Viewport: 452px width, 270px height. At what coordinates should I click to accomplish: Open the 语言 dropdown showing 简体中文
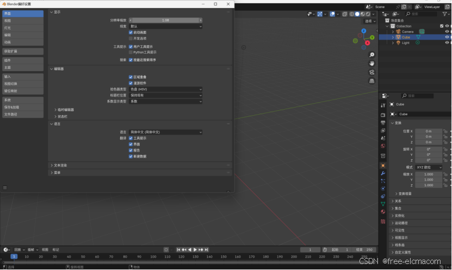point(165,132)
